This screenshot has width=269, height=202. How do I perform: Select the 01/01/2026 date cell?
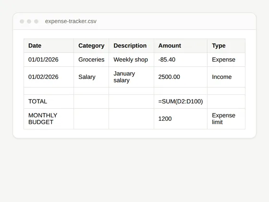[49, 60]
